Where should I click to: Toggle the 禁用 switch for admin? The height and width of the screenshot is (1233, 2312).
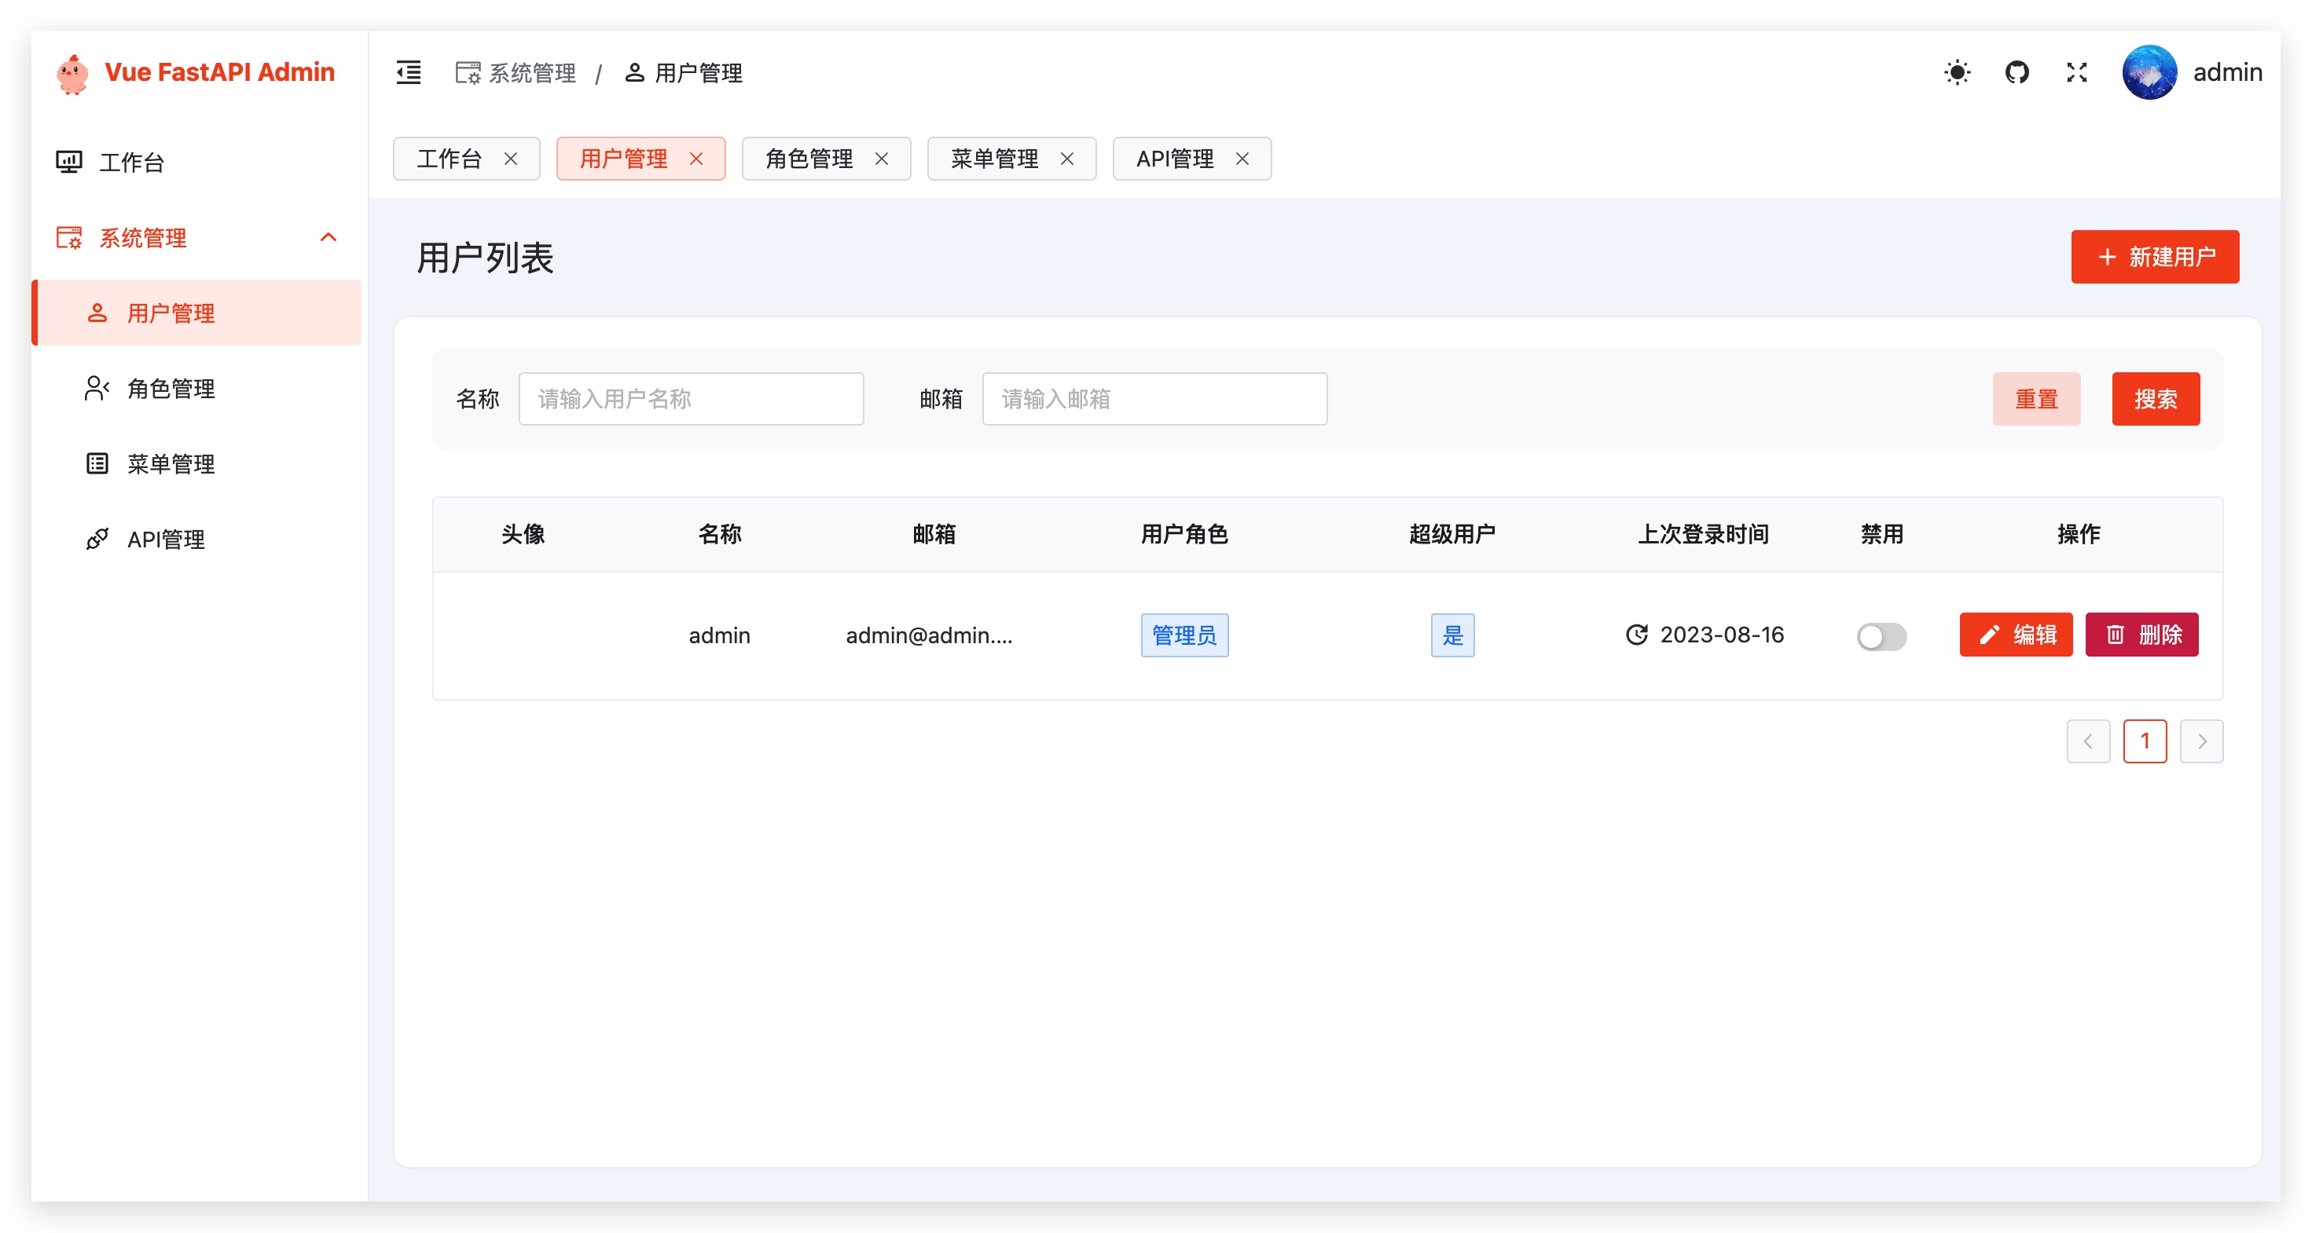1881,636
